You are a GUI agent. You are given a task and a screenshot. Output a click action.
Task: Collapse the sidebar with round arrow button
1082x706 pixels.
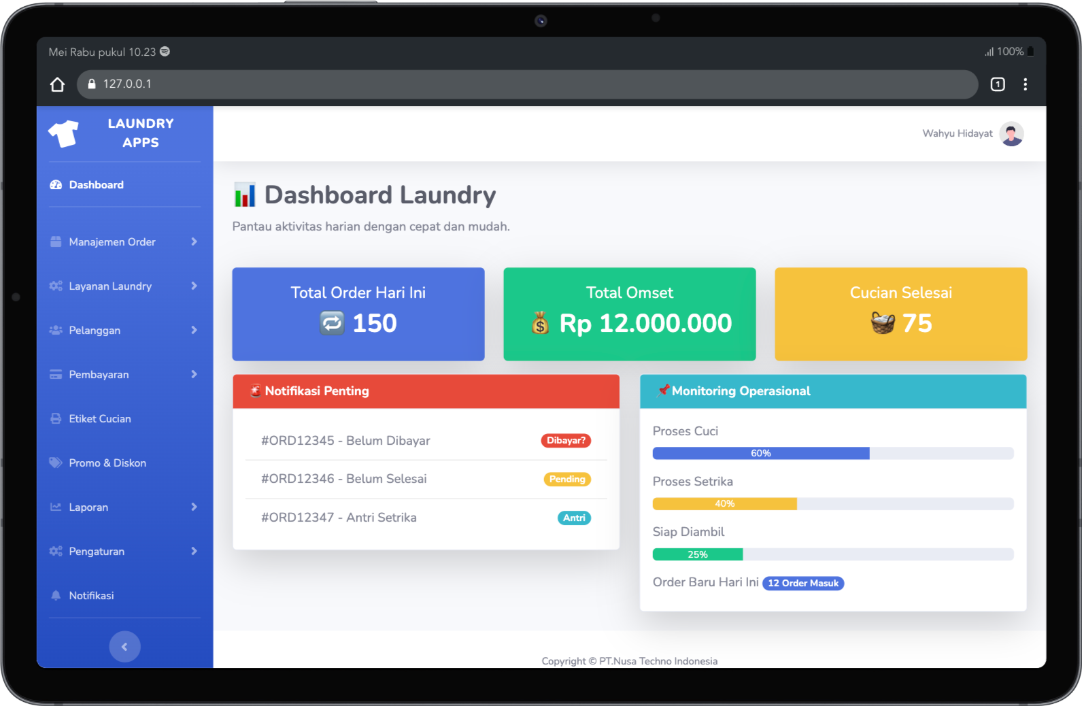[125, 647]
